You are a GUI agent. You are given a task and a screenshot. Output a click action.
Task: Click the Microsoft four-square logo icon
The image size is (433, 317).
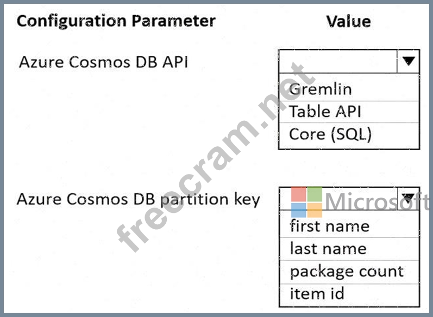point(306,202)
